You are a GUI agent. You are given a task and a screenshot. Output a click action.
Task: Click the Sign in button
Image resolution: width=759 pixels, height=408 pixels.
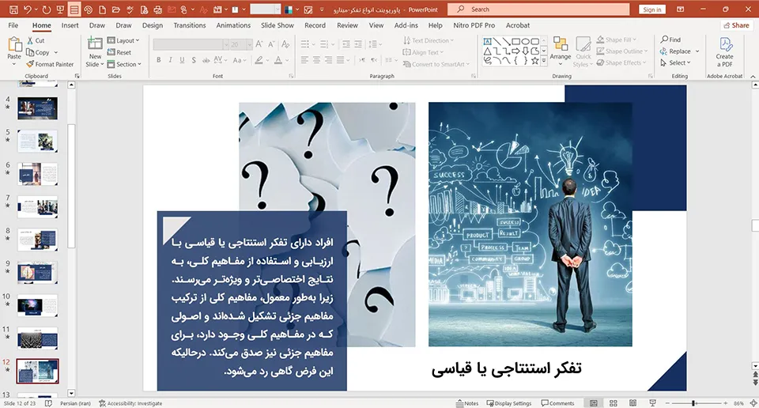[x=652, y=9]
